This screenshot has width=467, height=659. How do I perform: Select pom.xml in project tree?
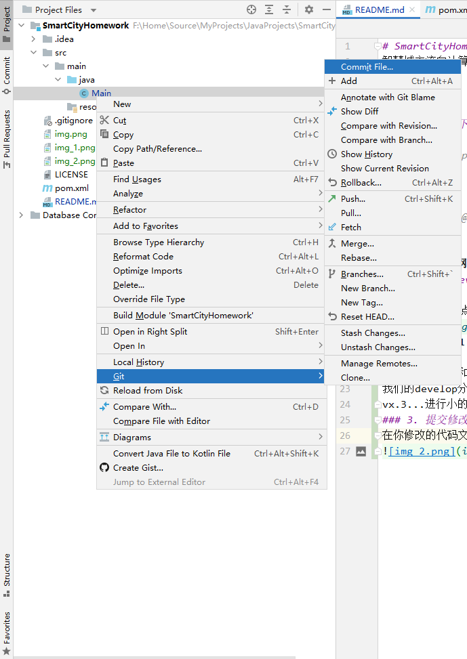(72, 188)
